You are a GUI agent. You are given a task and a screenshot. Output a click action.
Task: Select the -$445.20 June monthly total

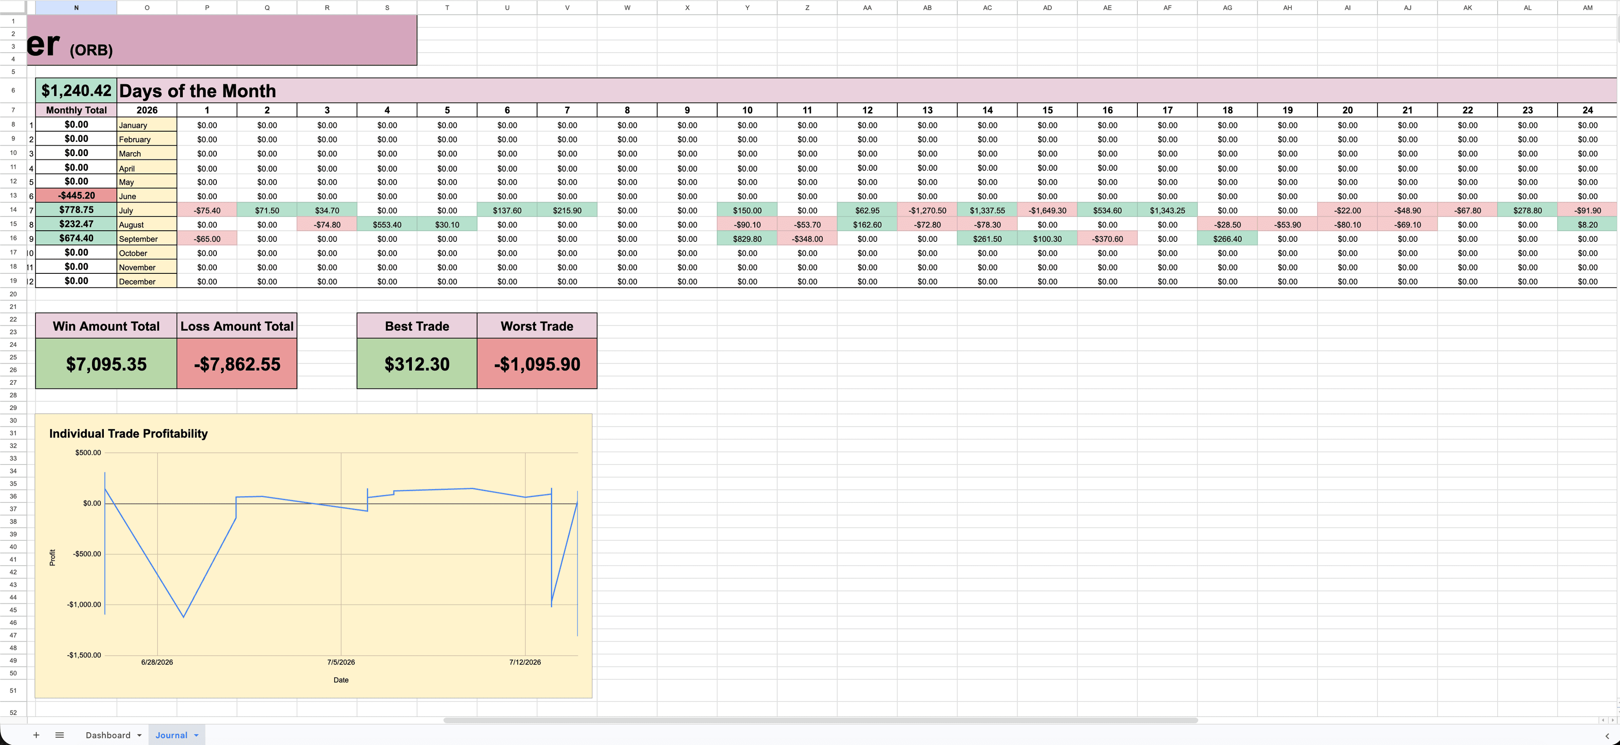click(x=76, y=195)
